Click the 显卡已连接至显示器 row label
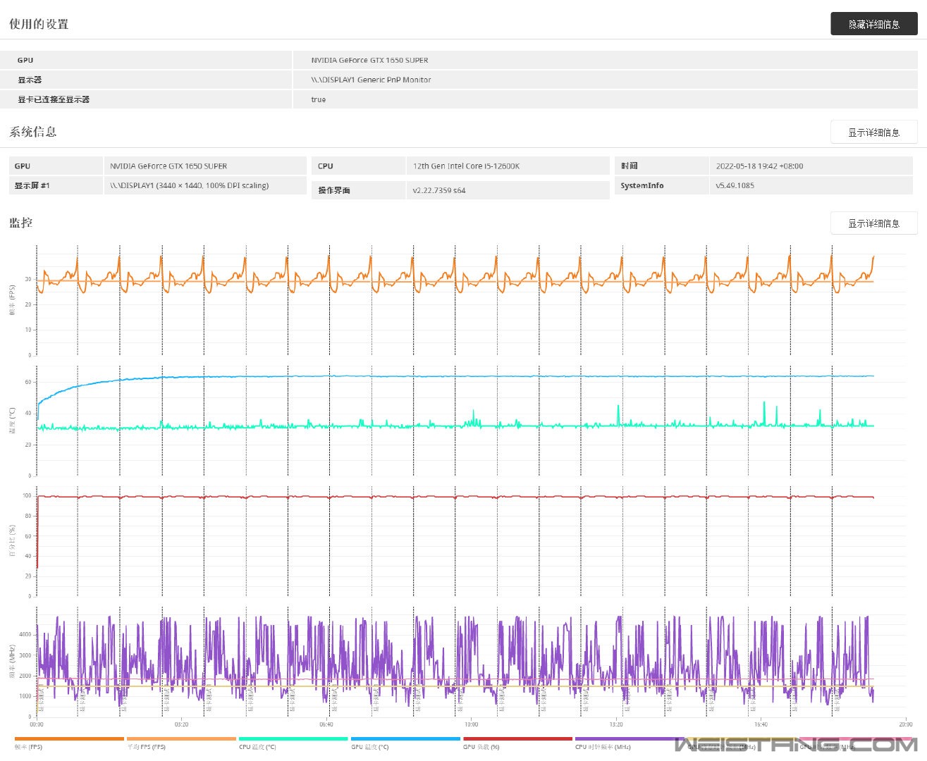Screen dimensions: 927x761 tap(54, 99)
